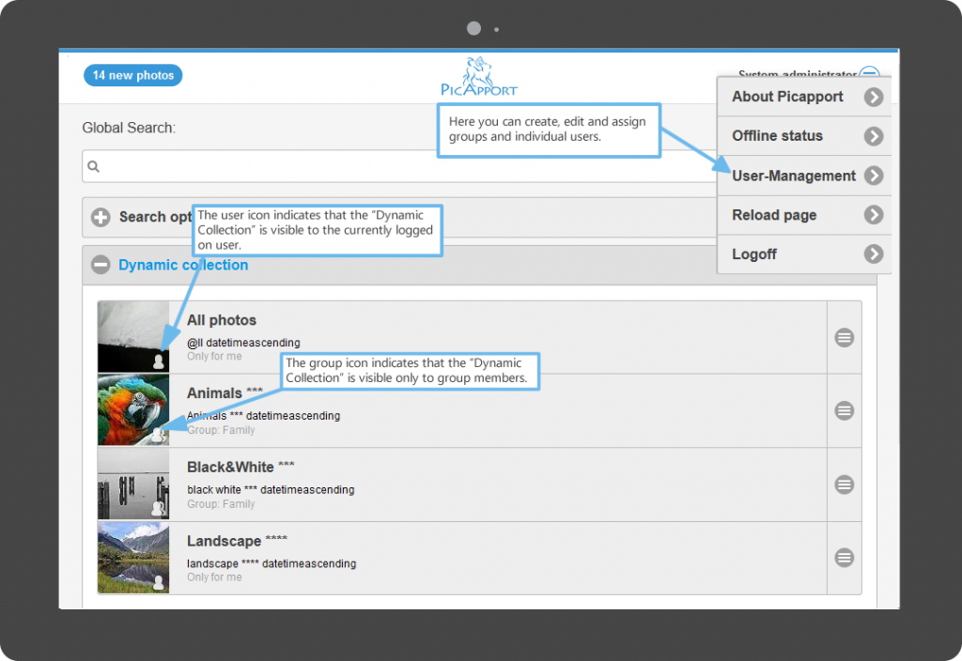Click the 14 new photos button

[133, 75]
